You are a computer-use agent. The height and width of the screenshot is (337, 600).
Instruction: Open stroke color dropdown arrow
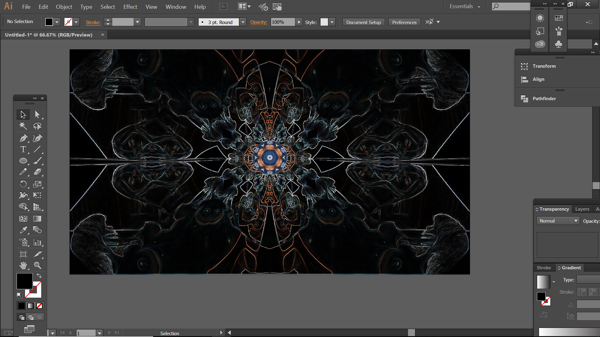[76, 22]
